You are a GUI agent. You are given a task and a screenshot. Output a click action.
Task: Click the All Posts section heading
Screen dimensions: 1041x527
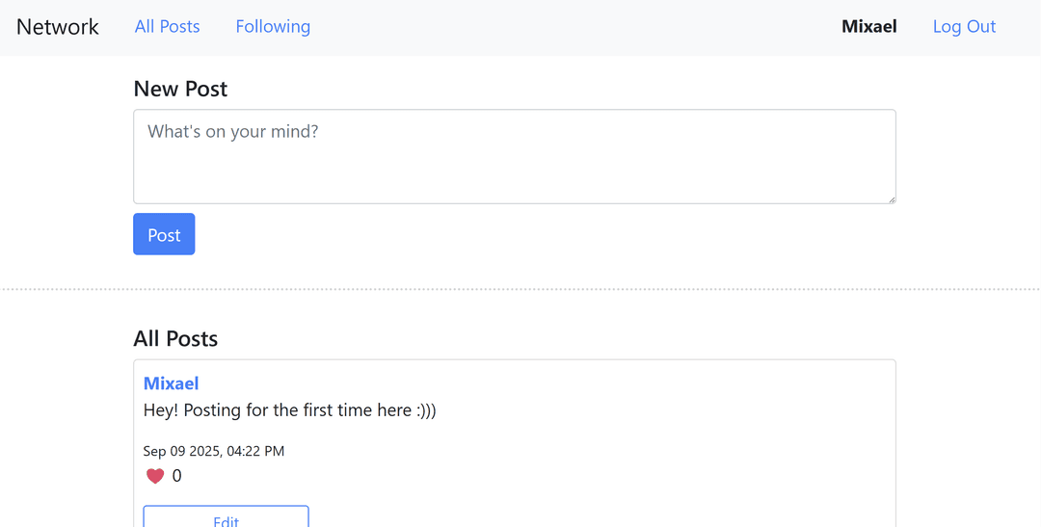[175, 339]
